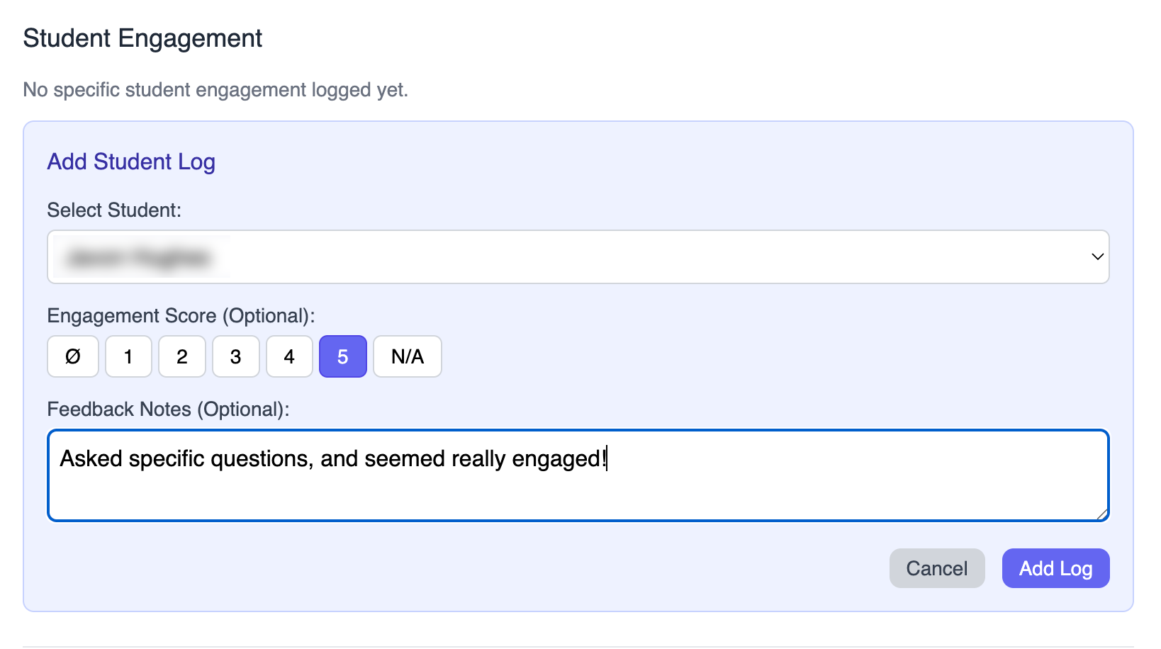Click the Student Engagement section heading

tap(142, 38)
